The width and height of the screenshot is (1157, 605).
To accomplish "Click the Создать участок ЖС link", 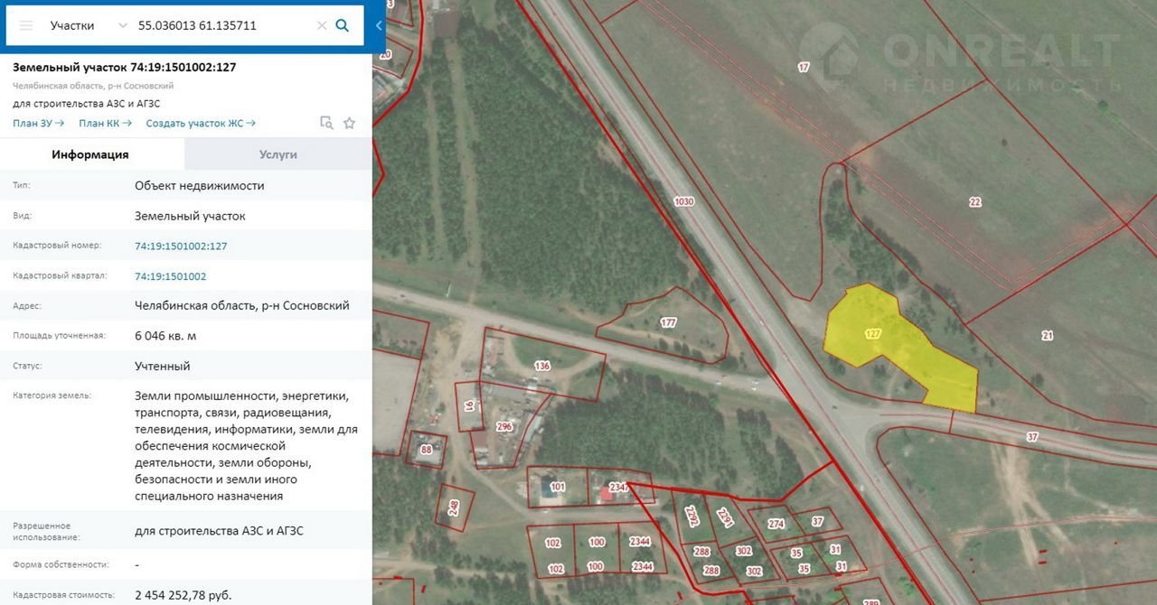I will click(200, 124).
